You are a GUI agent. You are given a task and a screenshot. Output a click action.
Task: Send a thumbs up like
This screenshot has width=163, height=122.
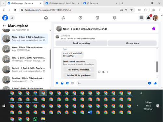point(155,83)
